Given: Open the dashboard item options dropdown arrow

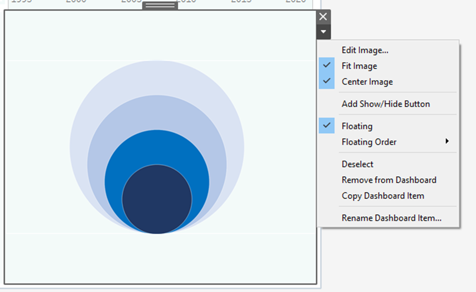Looking at the screenshot, I should point(323,31).
